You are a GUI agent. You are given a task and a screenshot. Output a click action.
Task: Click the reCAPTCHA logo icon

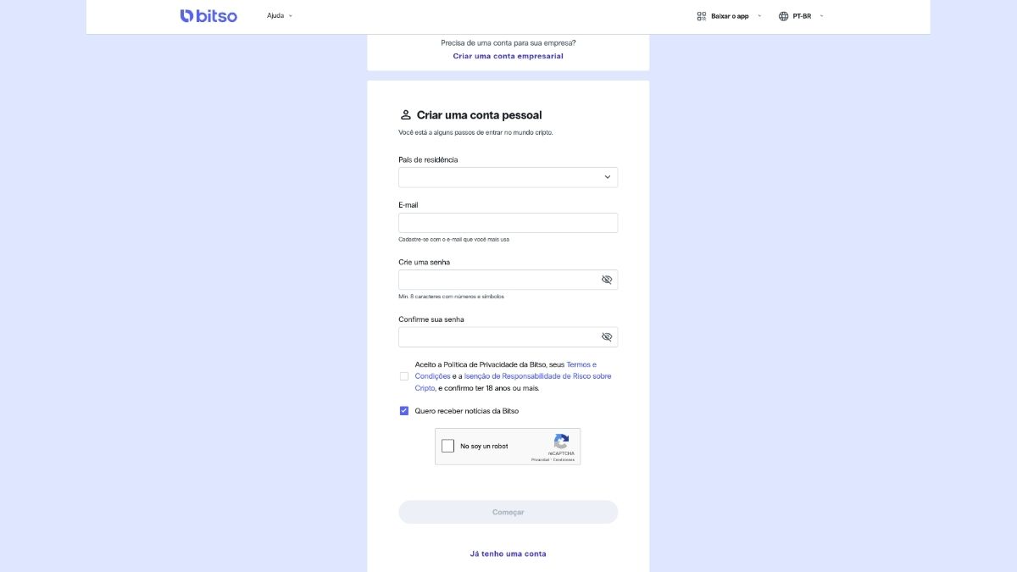(x=561, y=441)
